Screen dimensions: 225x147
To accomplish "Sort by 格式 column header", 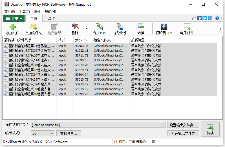I will [65, 40].
